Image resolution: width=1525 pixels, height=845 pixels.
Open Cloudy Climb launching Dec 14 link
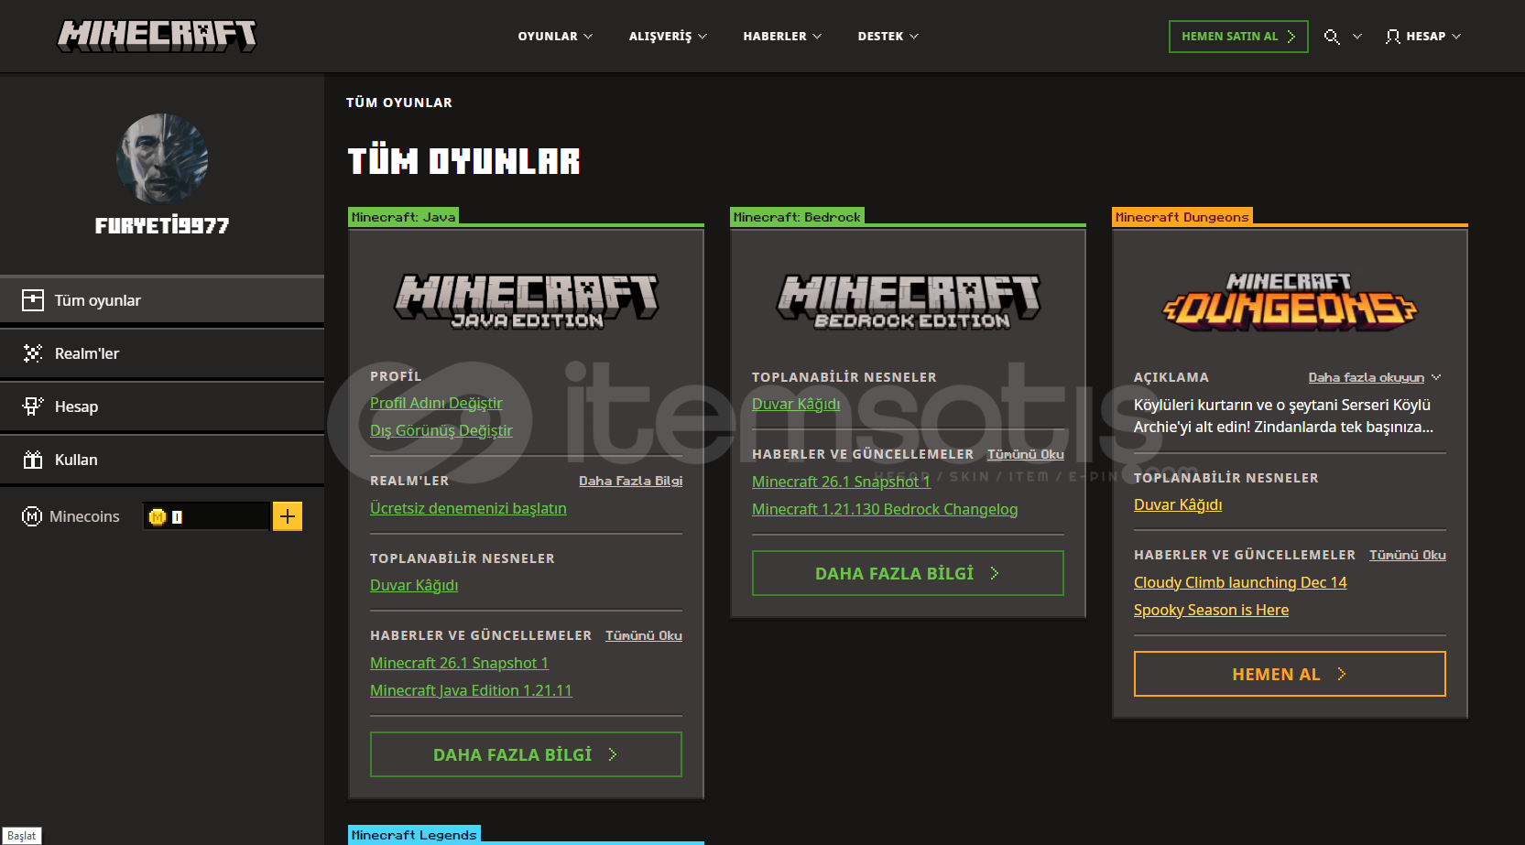(1240, 582)
